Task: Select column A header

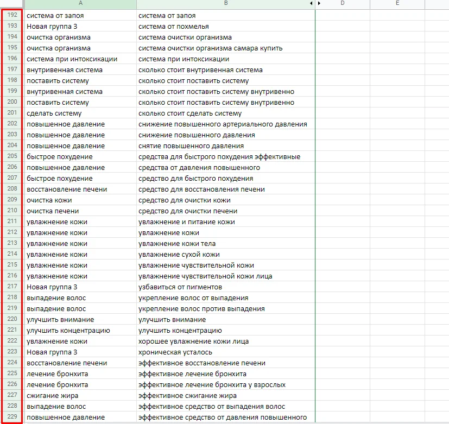Action: (80, 3)
